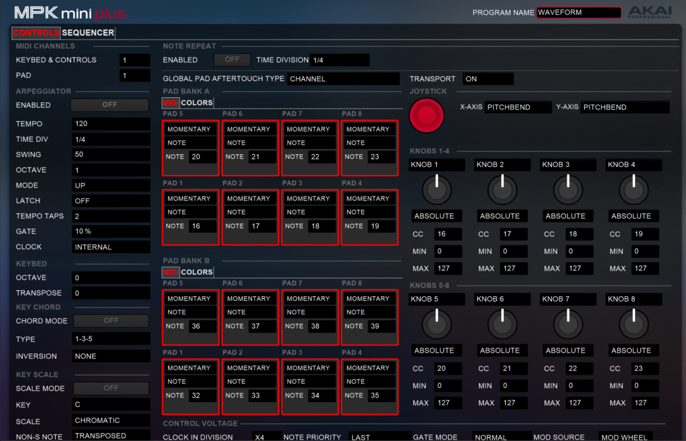Click Knob 8 ABSOLUTE mode selector

pos(634,351)
